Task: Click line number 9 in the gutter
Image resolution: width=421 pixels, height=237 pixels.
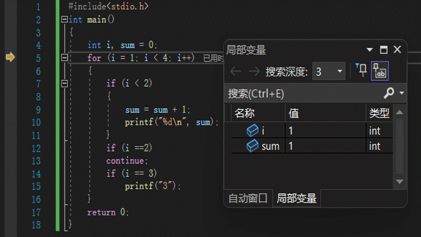Action: [38, 110]
